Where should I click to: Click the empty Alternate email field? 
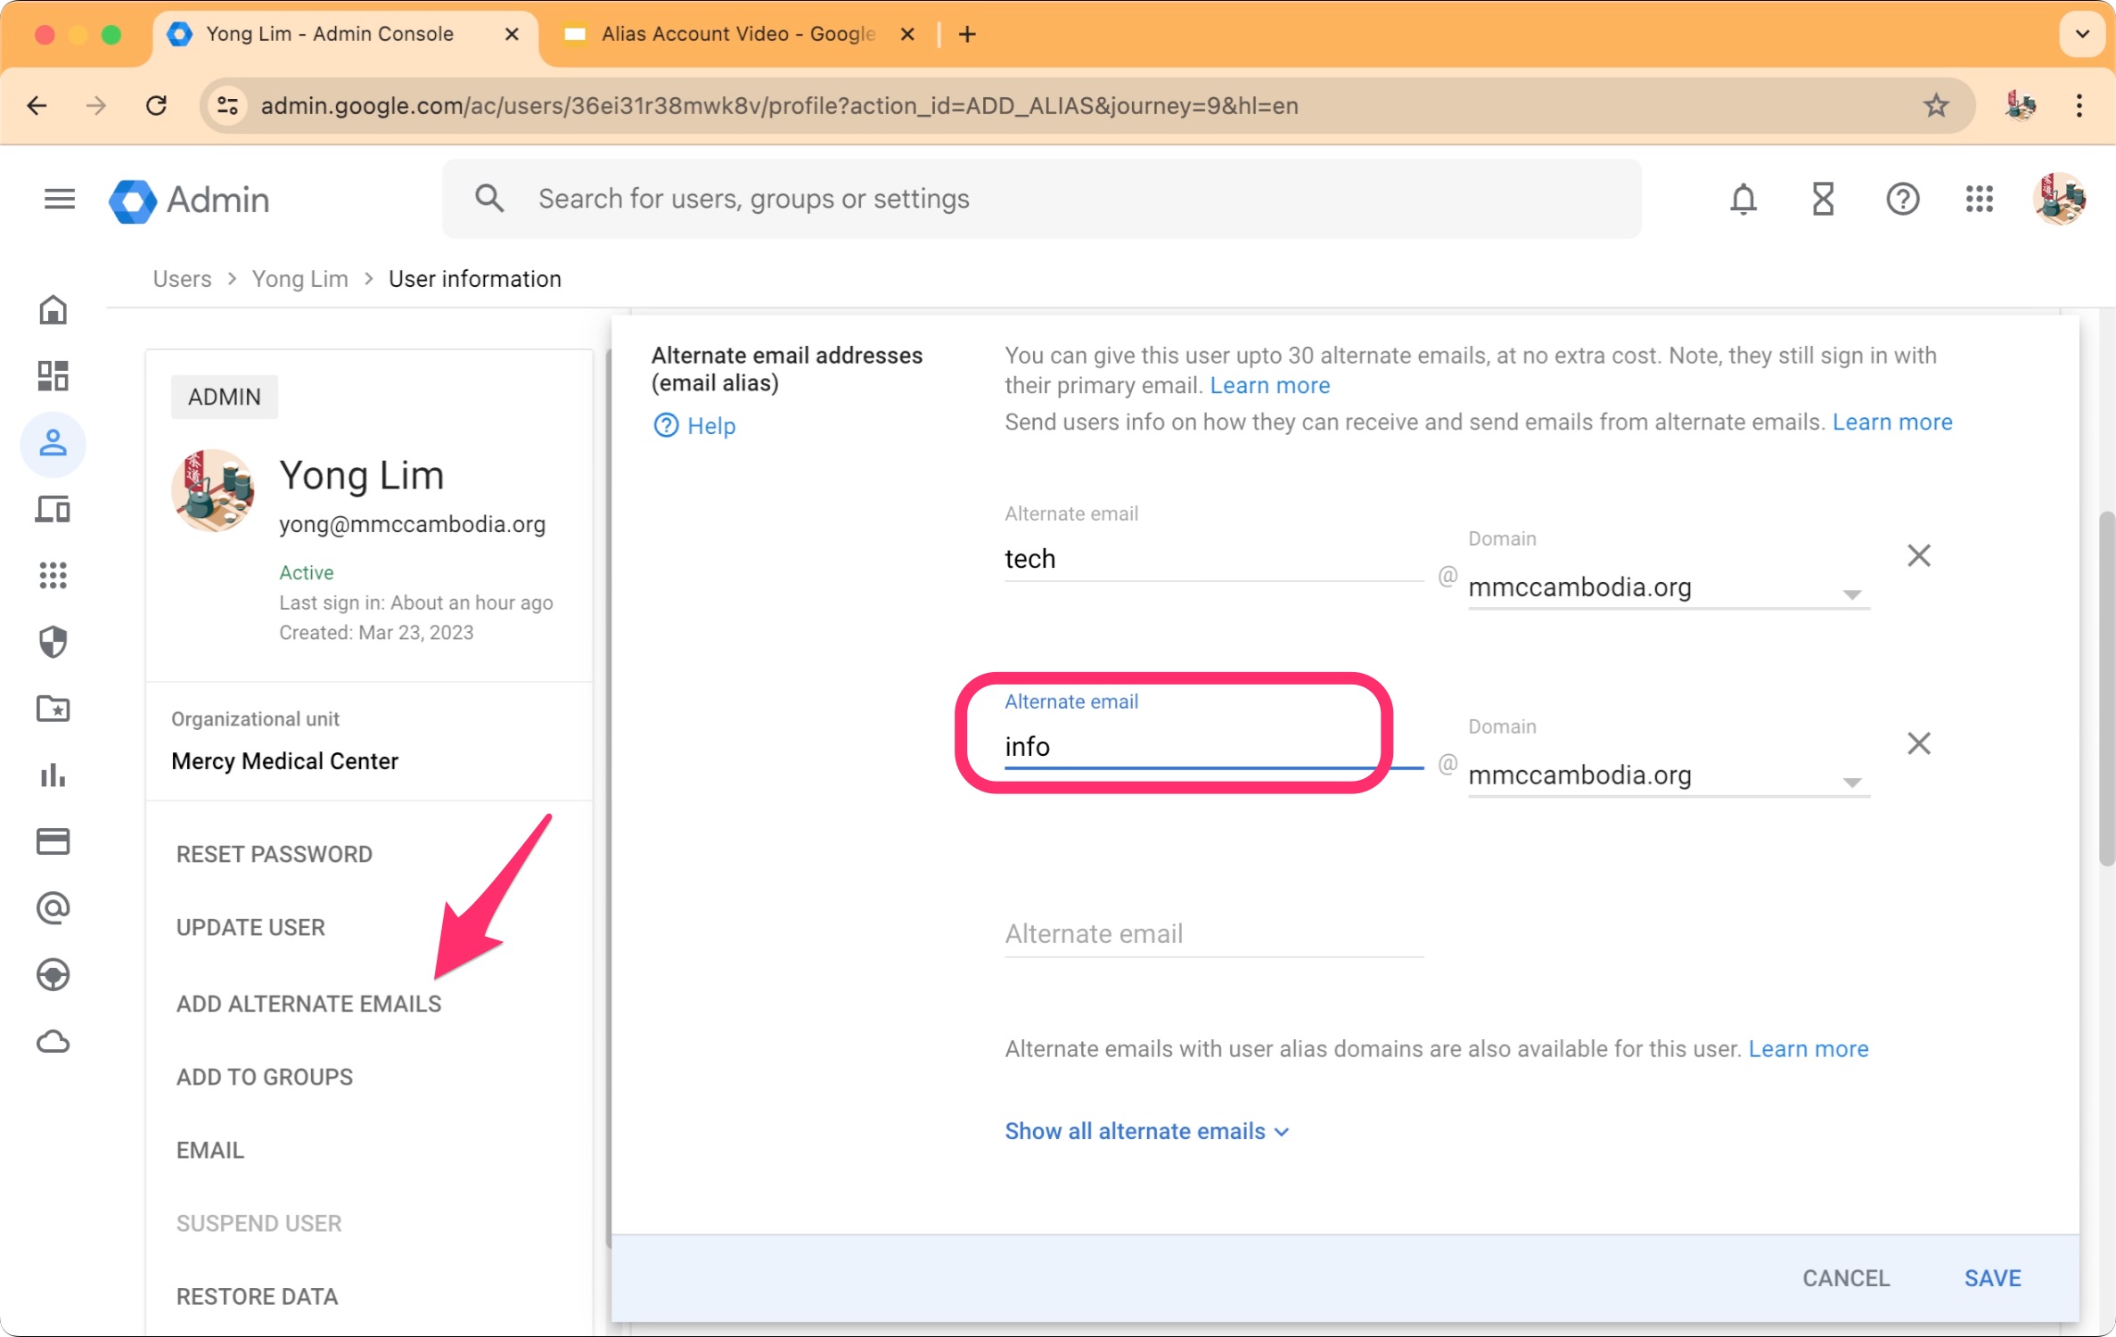click(x=1212, y=934)
